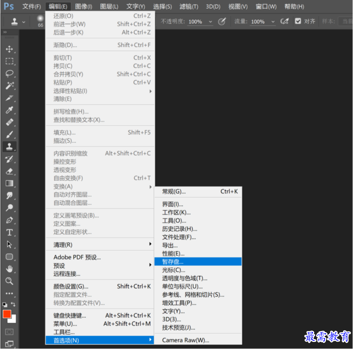The image size is (353, 349).
Task: Select the Hand tool
Action: click(x=9, y=269)
